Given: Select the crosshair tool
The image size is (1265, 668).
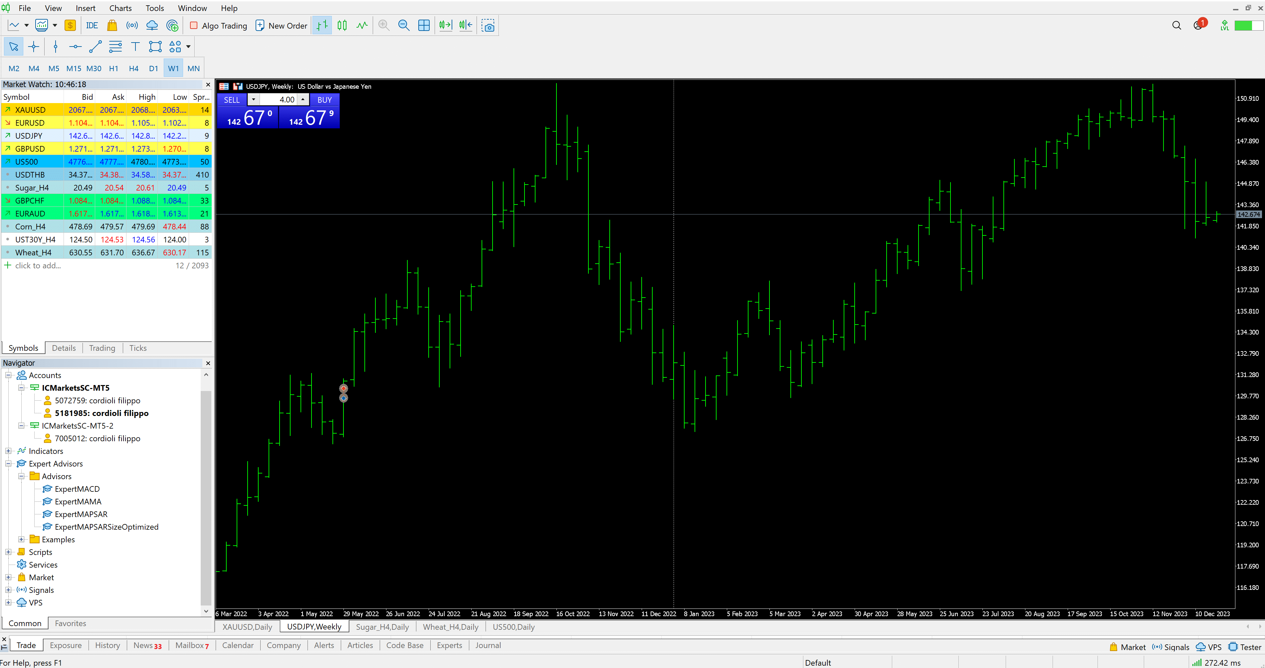Looking at the screenshot, I should tap(34, 47).
